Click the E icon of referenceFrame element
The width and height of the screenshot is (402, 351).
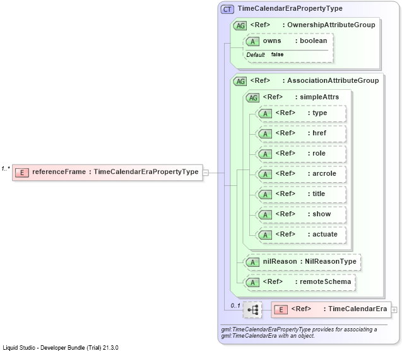(x=22, y=173)
